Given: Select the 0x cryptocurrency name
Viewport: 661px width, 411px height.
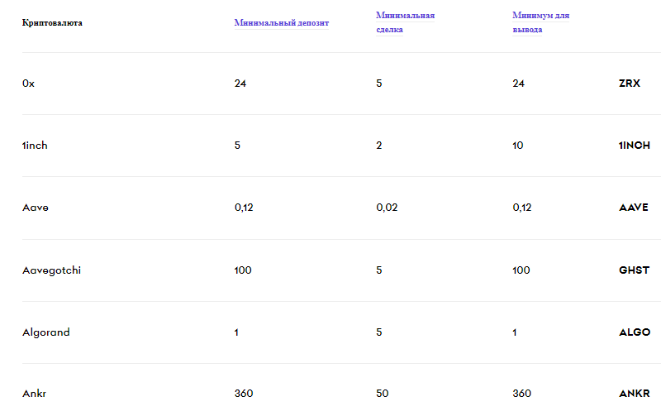Looking at the screenshot, I should pos(29,84).
